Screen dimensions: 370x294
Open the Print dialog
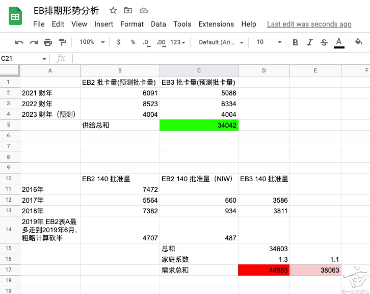(48, 42)
